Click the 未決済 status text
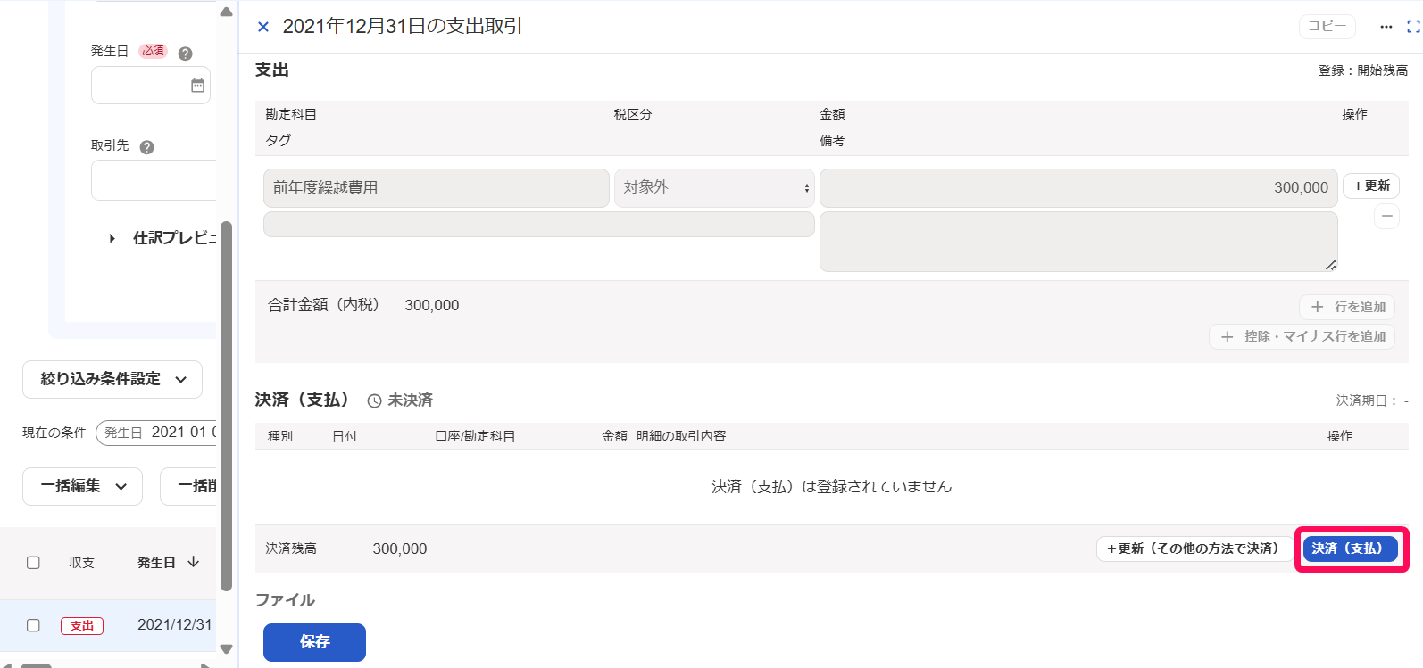The image size is (1423, 668). click(411, 400)
